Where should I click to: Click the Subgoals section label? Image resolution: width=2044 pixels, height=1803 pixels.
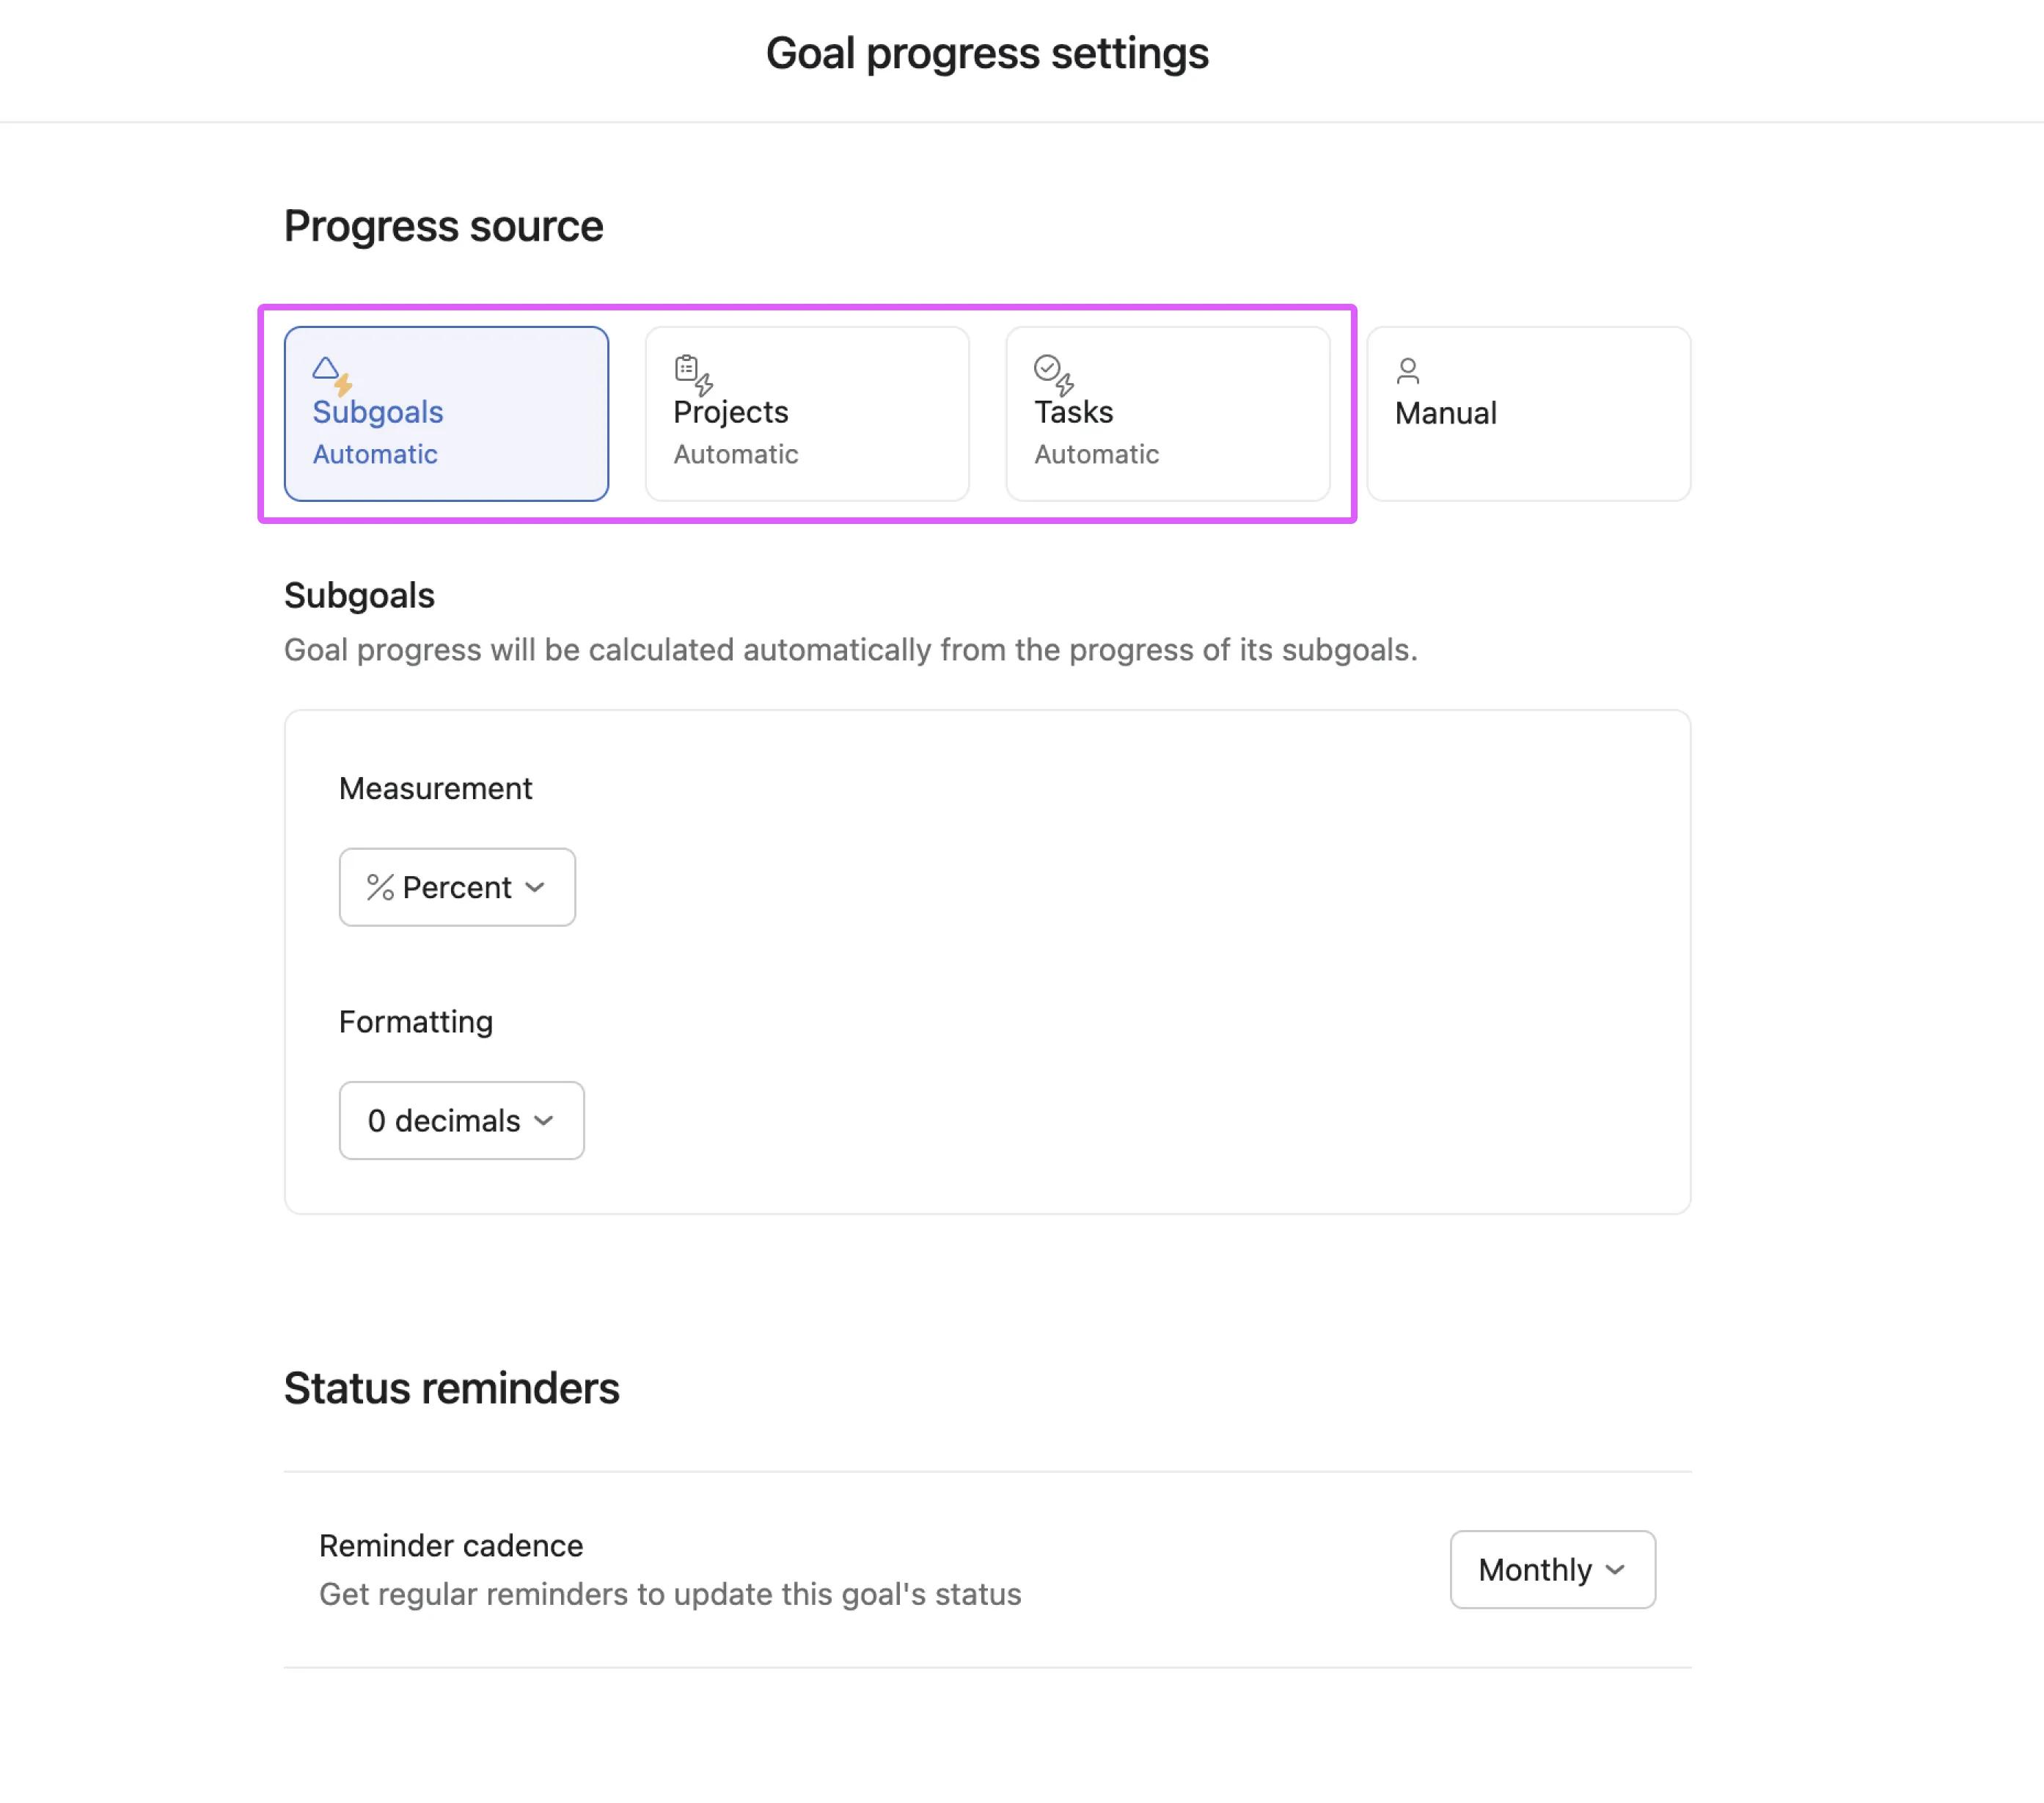[359, 594]
